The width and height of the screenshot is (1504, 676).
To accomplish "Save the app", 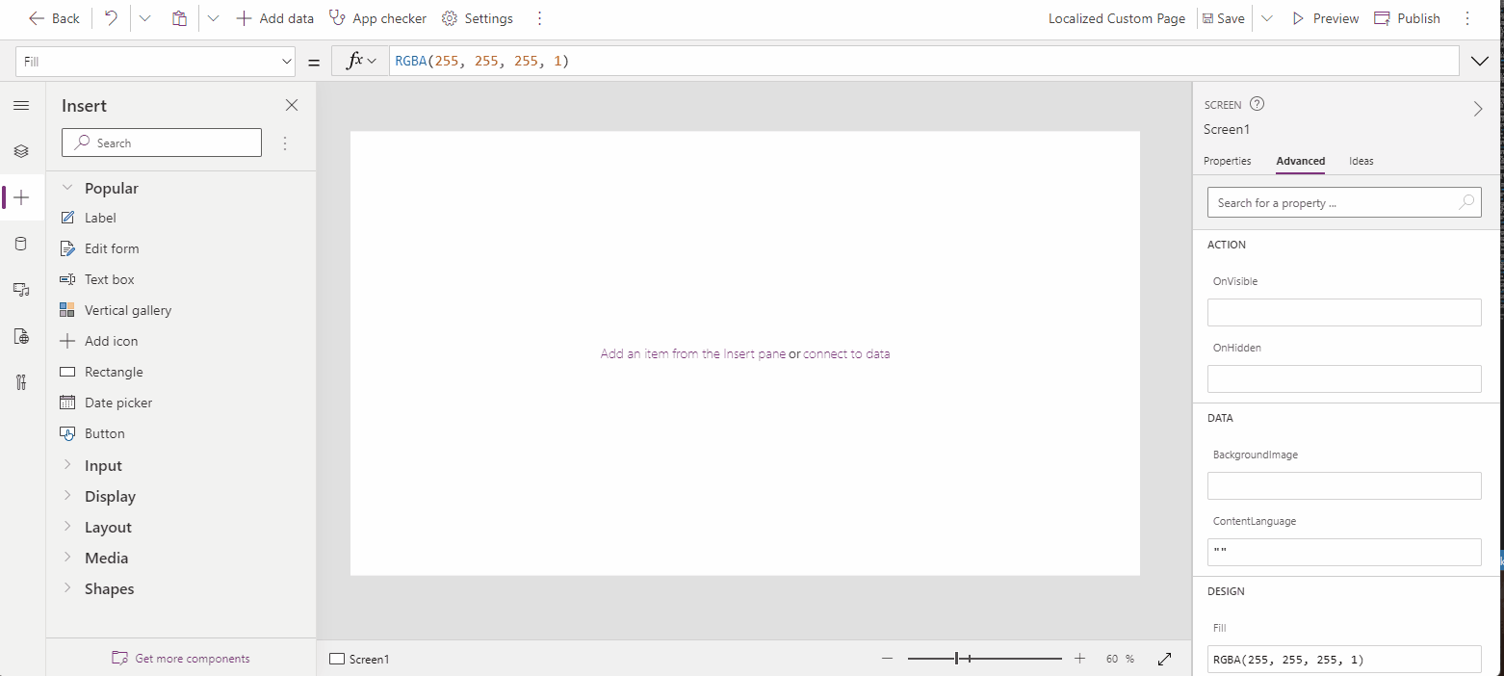I will [x=1224, y=18].
